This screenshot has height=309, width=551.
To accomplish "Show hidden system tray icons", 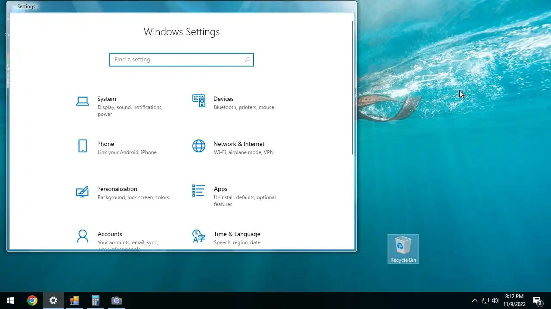I will pos(474,300).
